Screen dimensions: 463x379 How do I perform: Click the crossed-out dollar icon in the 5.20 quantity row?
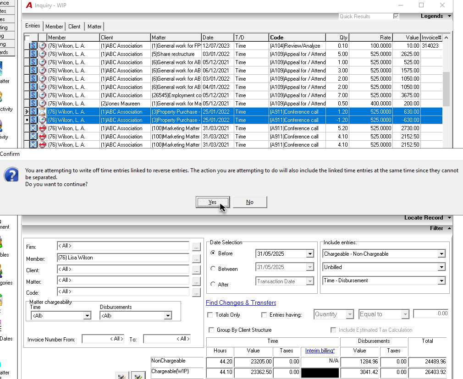tap(33, 128)
